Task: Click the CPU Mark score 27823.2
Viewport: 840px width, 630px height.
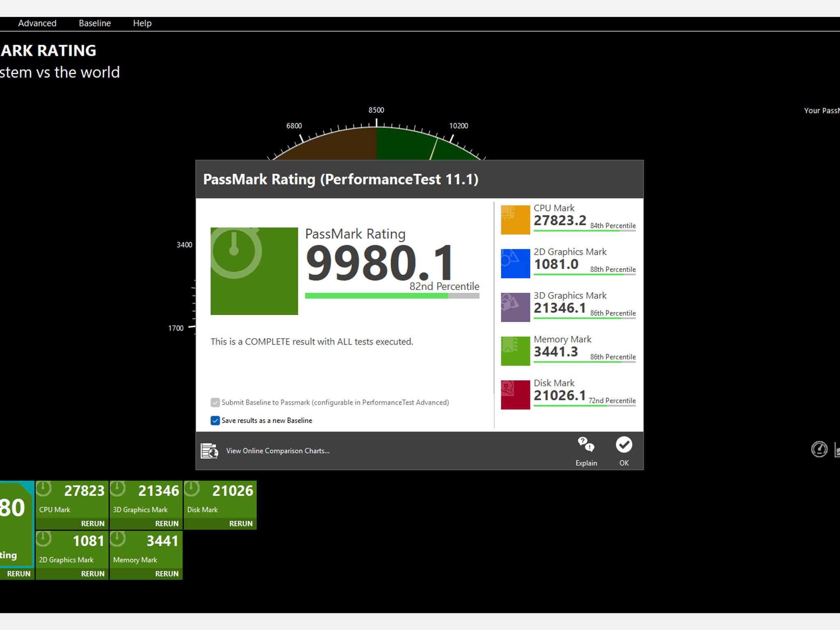Action: coord(560,221)
